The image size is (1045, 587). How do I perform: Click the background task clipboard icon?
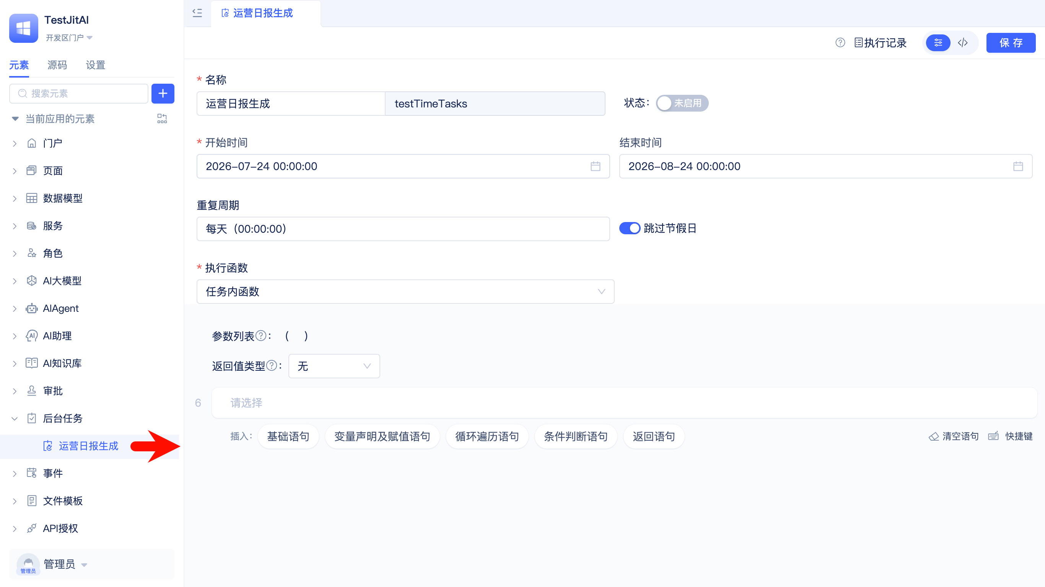(32, 418)
